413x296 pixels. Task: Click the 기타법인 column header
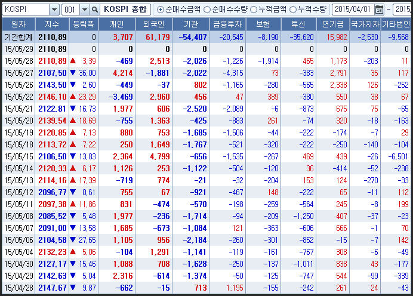396,24
